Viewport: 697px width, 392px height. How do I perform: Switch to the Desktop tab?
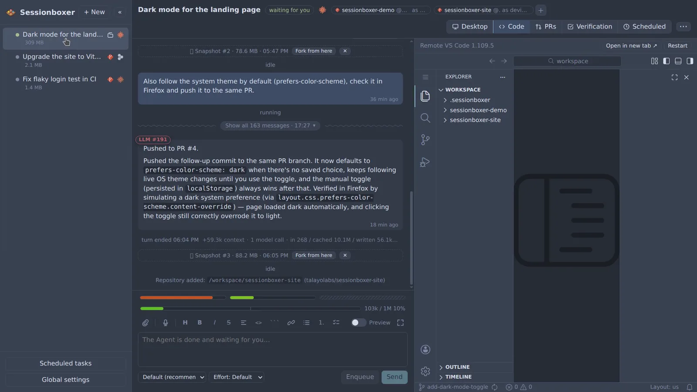[470, 27]
